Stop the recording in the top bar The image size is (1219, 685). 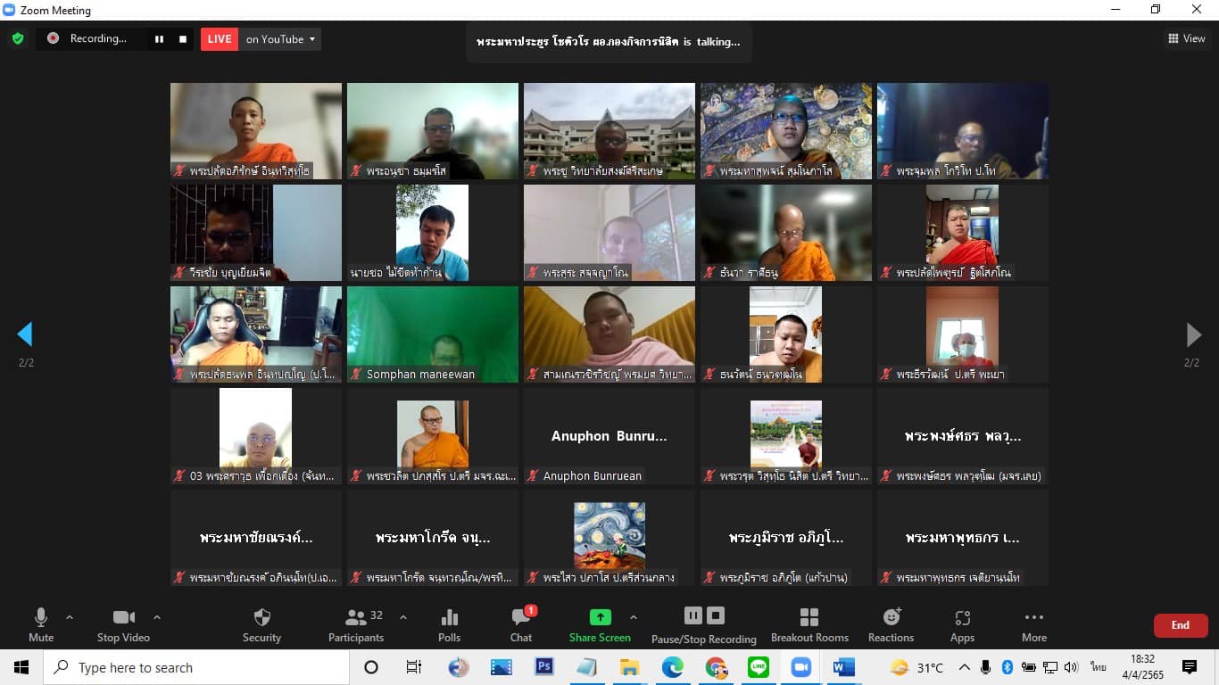coord(183,39)
